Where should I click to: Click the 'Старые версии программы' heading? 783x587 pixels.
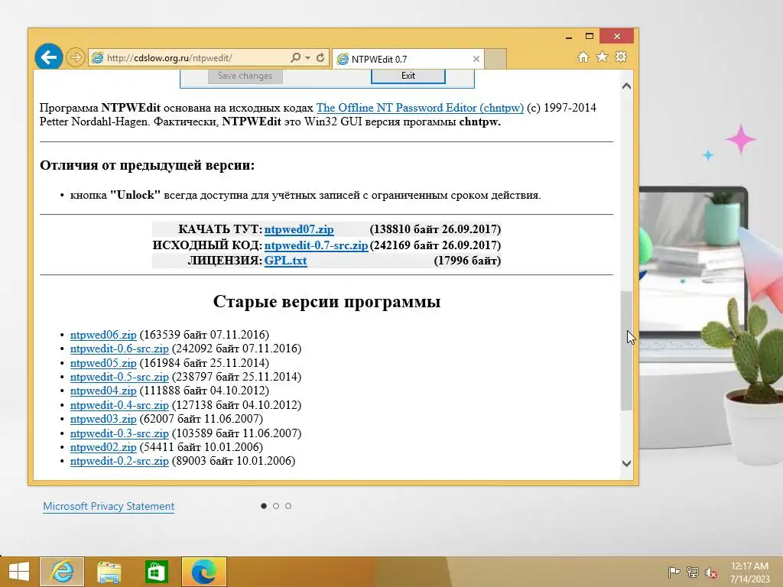[x=327, y=301]
